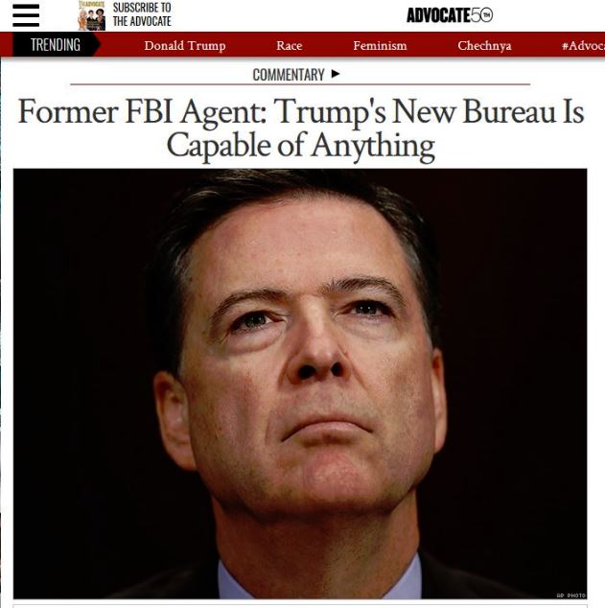Click the divider line below Commentary
605x608 pixels.
tap(300, 84)
